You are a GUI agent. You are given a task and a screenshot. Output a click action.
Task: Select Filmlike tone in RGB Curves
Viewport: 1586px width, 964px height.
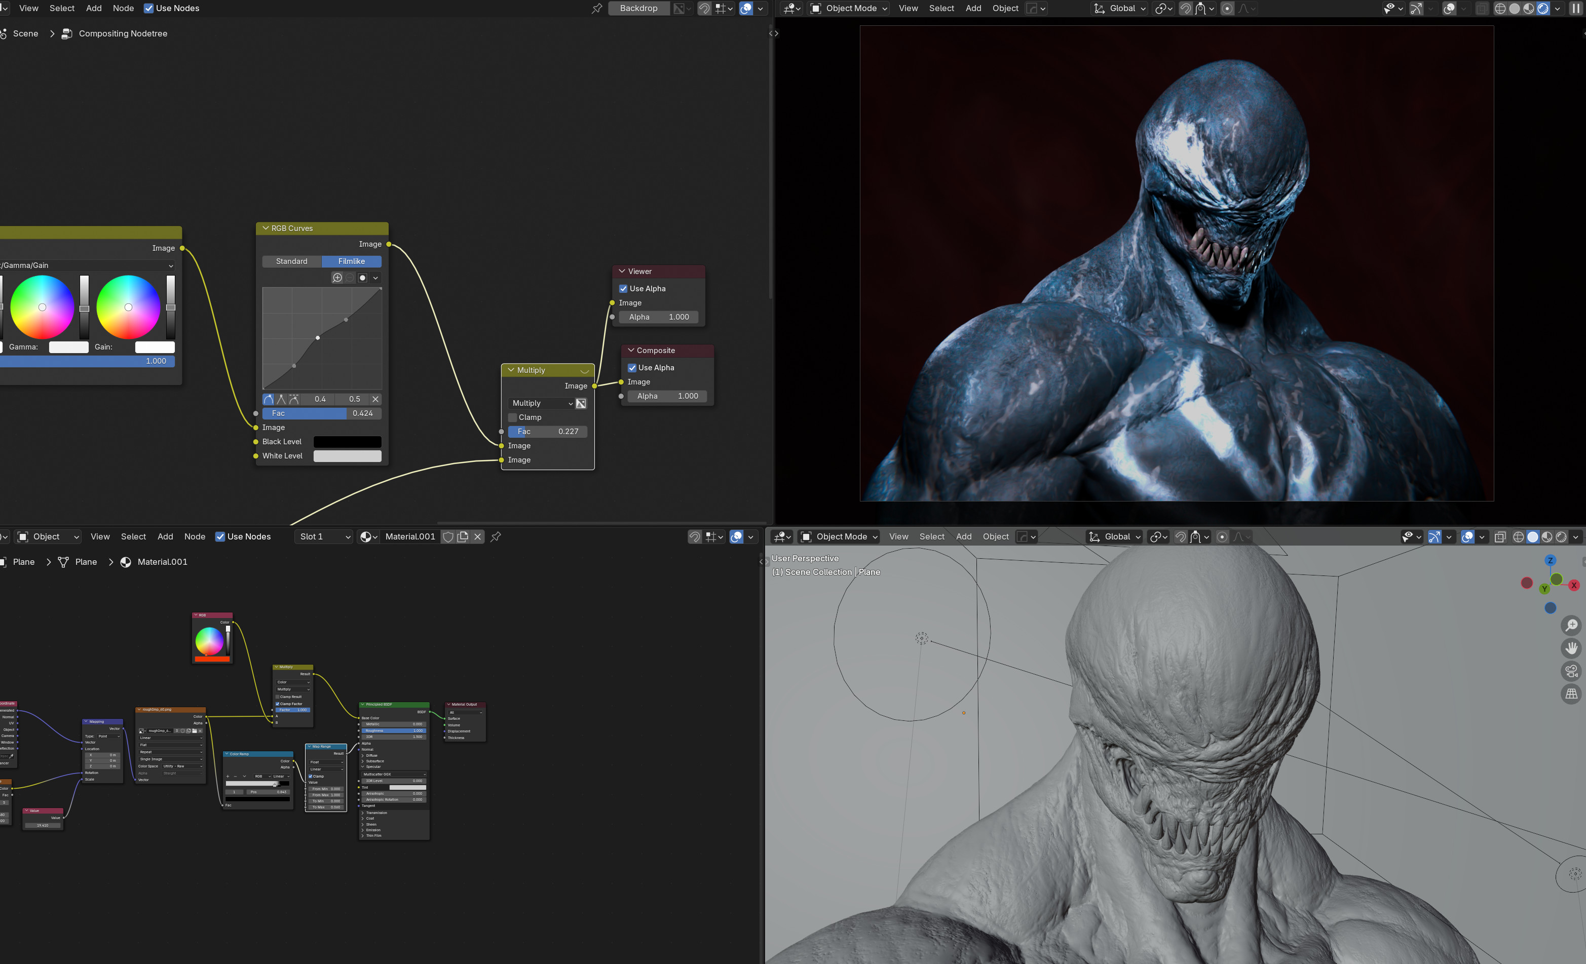pos(352,261)
